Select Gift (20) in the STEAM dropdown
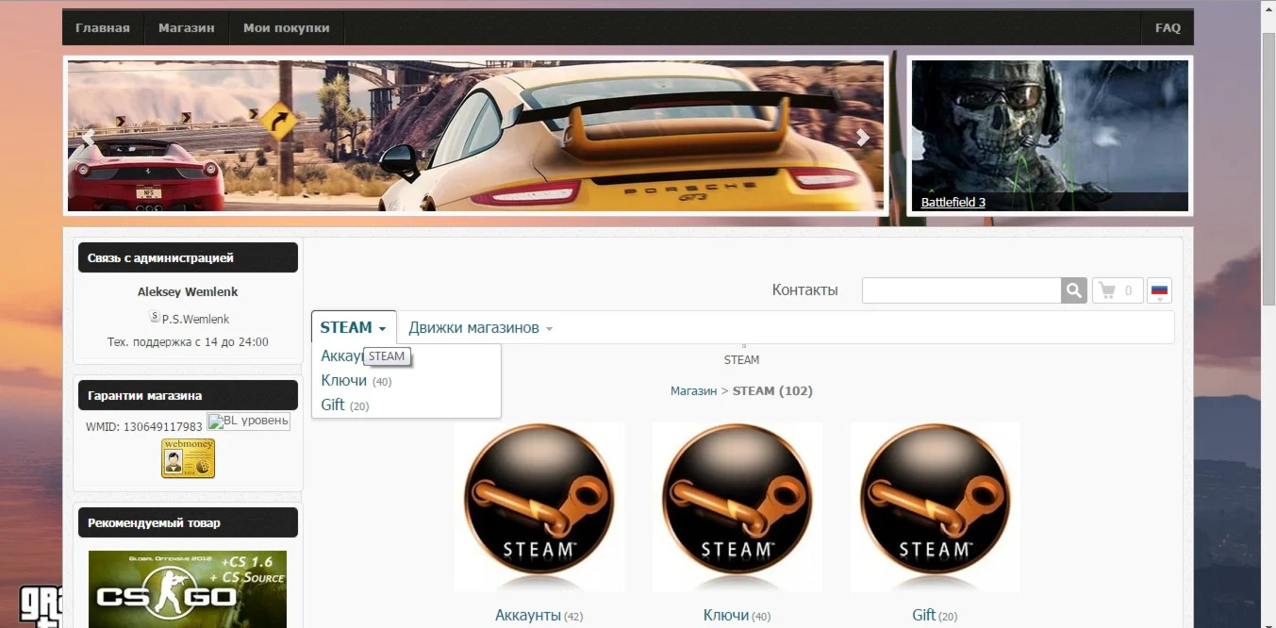The height and width of the screenshot is (628, 1276). coord(344,405)
